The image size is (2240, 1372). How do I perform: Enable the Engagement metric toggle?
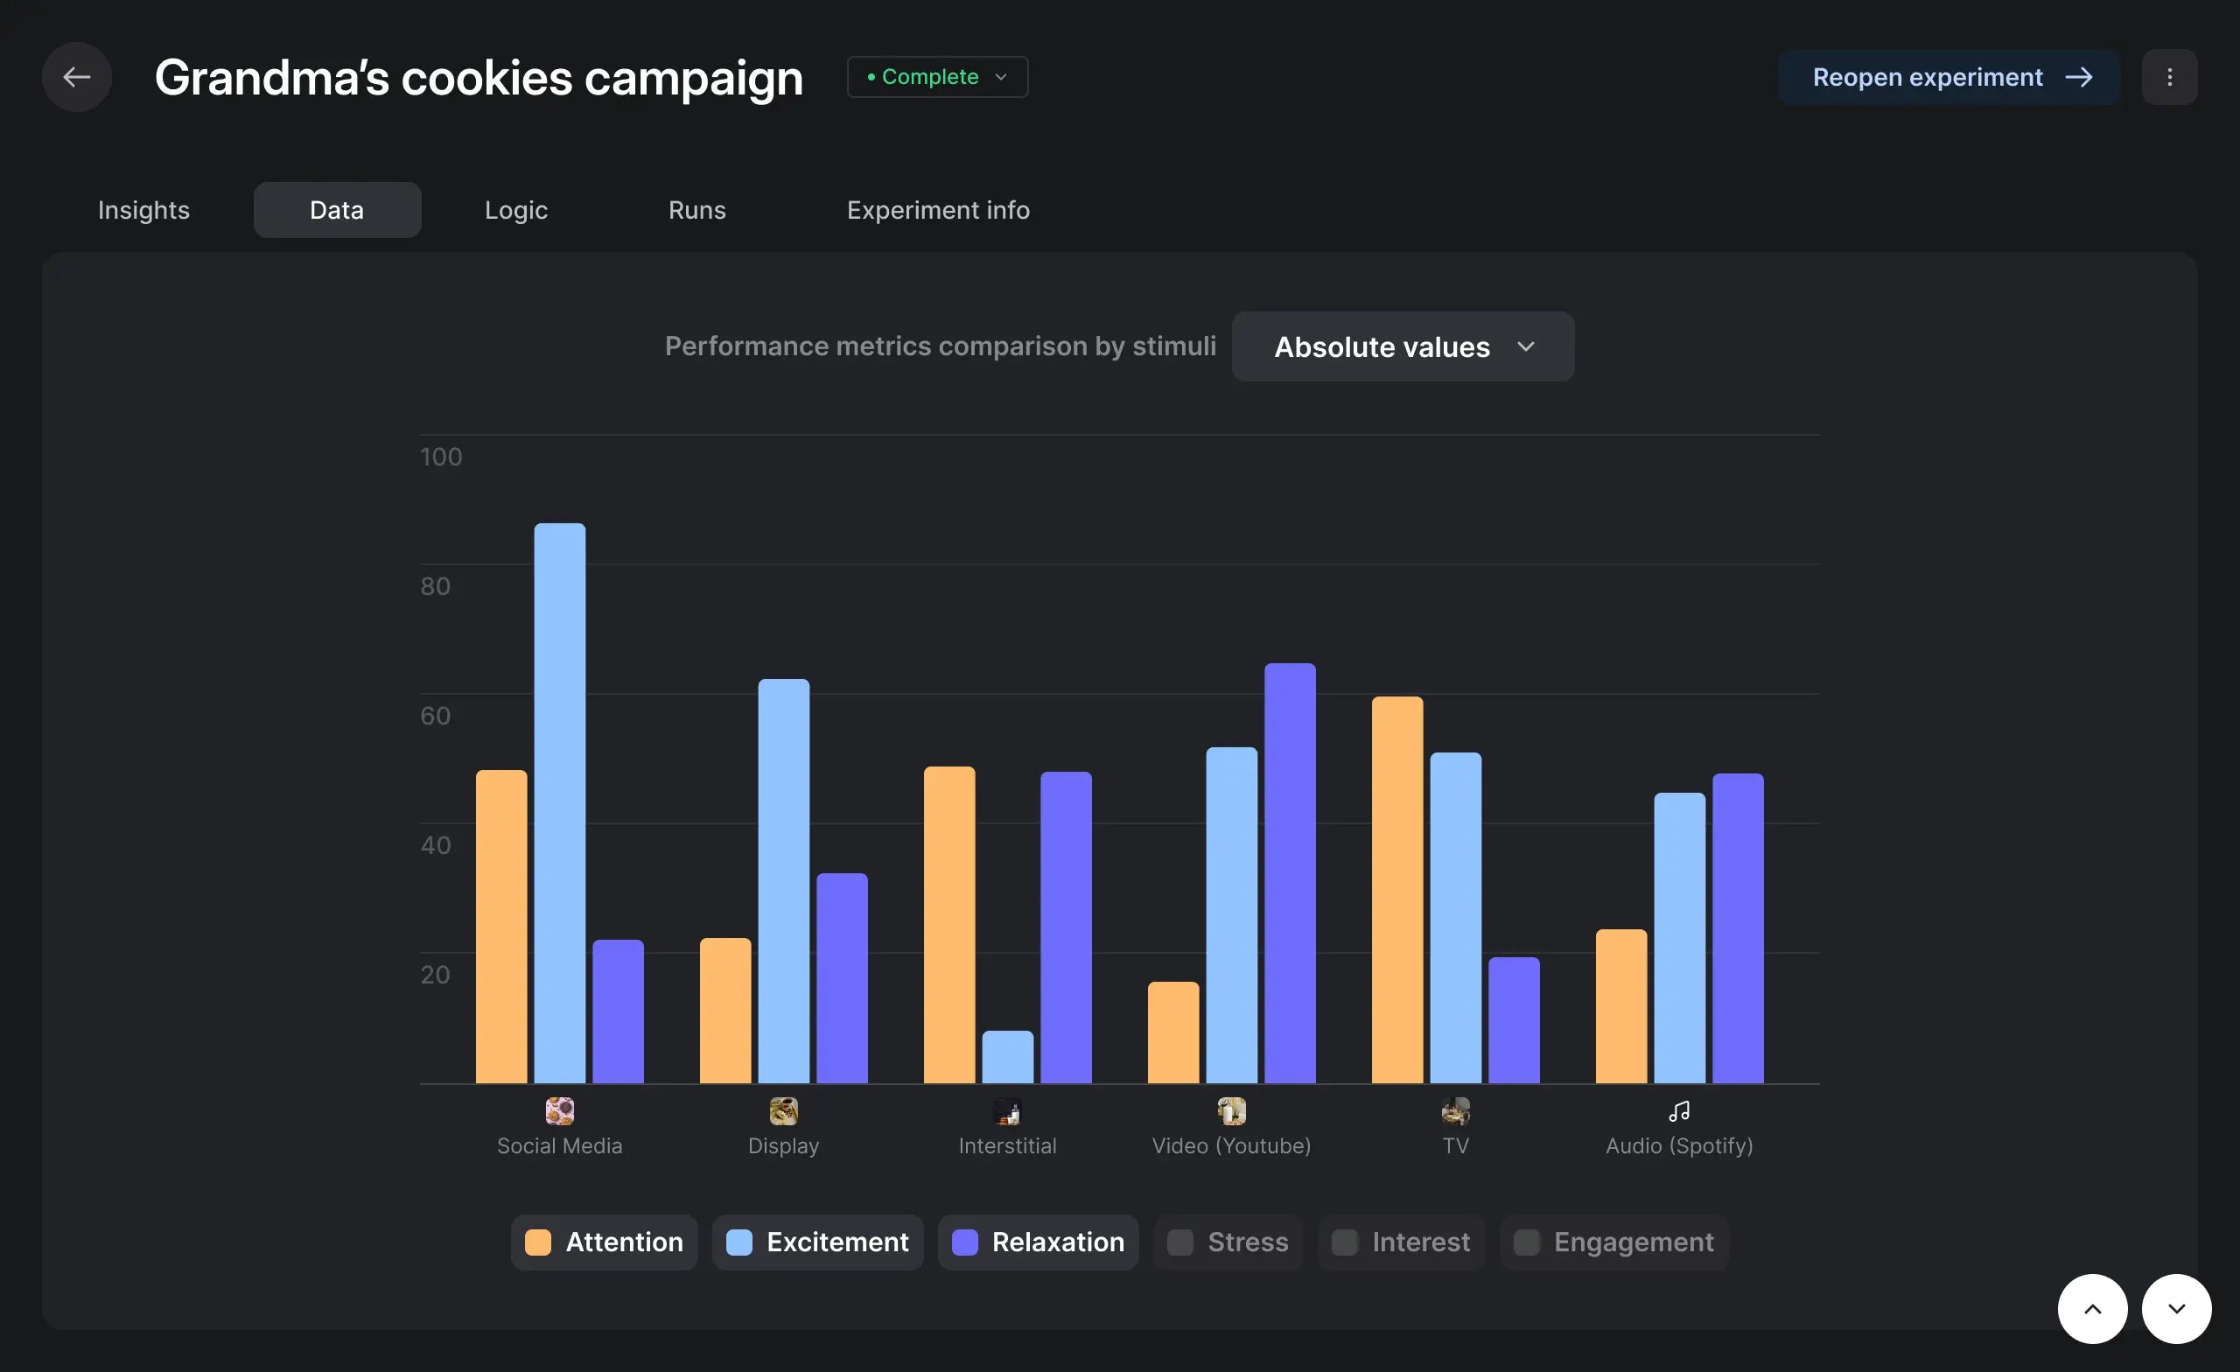pos(1613,1242)
